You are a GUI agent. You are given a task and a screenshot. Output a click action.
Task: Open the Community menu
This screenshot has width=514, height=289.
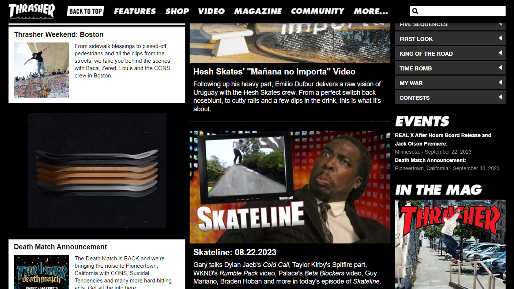tap(318, 11)
